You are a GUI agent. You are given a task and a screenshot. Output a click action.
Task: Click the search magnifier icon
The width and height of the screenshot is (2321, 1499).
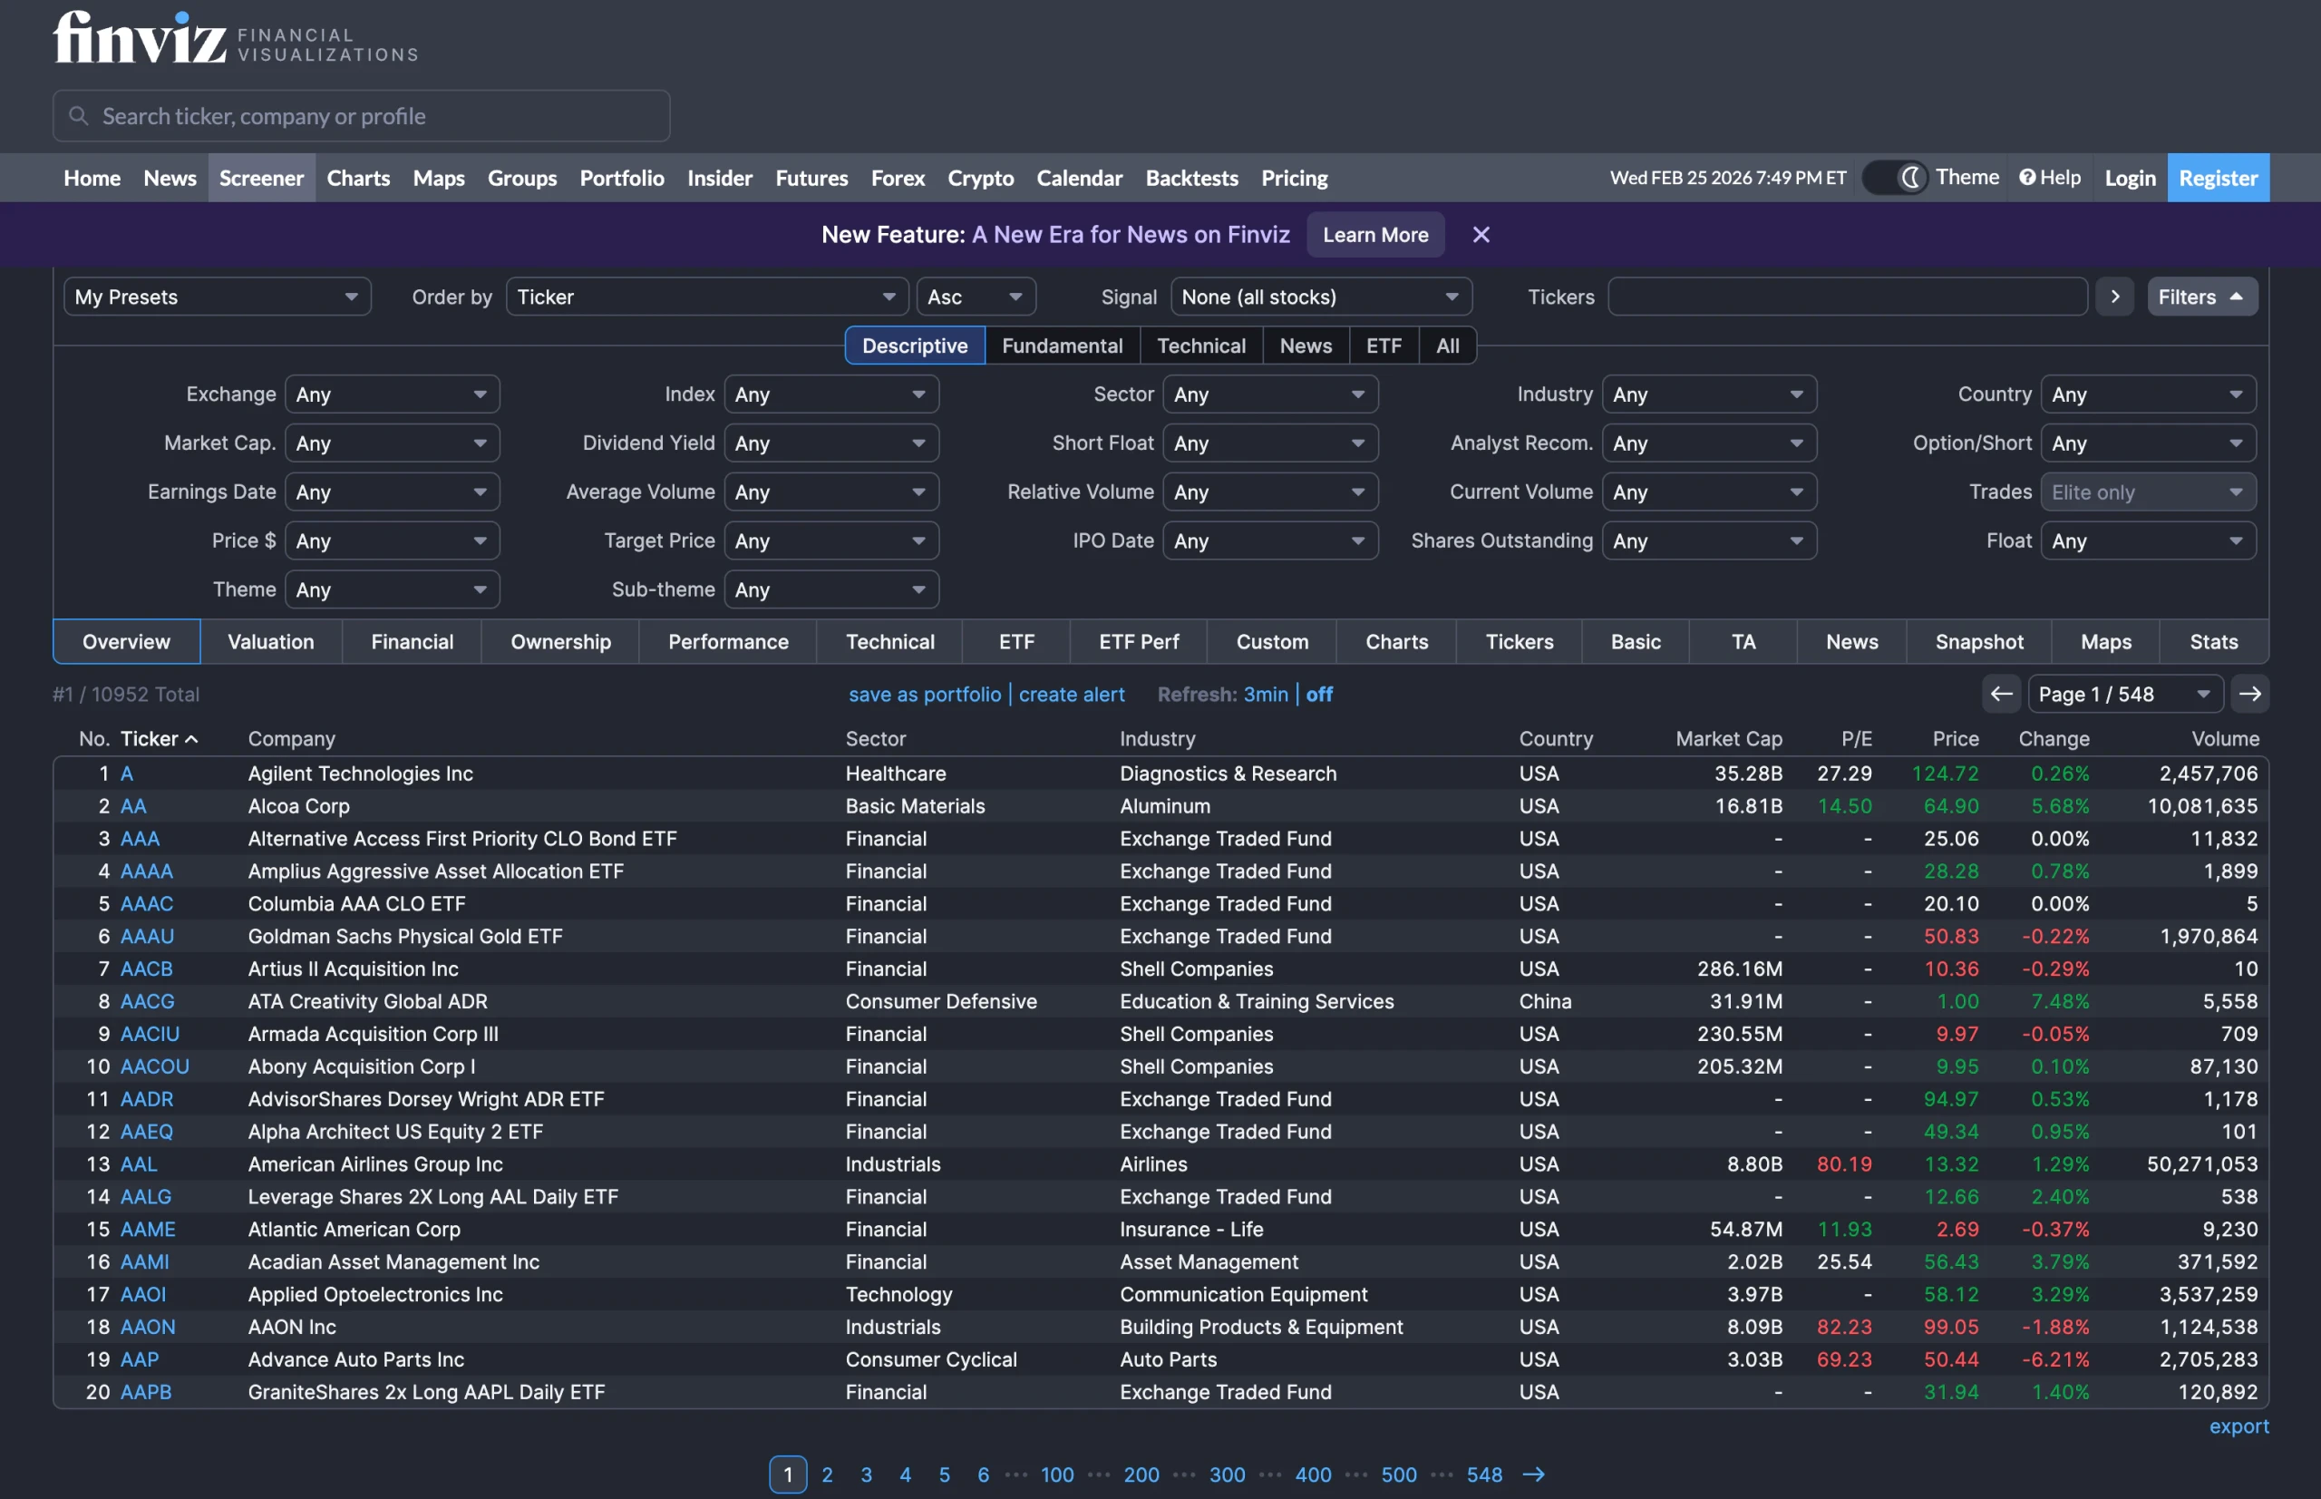(x=79, y=116)
